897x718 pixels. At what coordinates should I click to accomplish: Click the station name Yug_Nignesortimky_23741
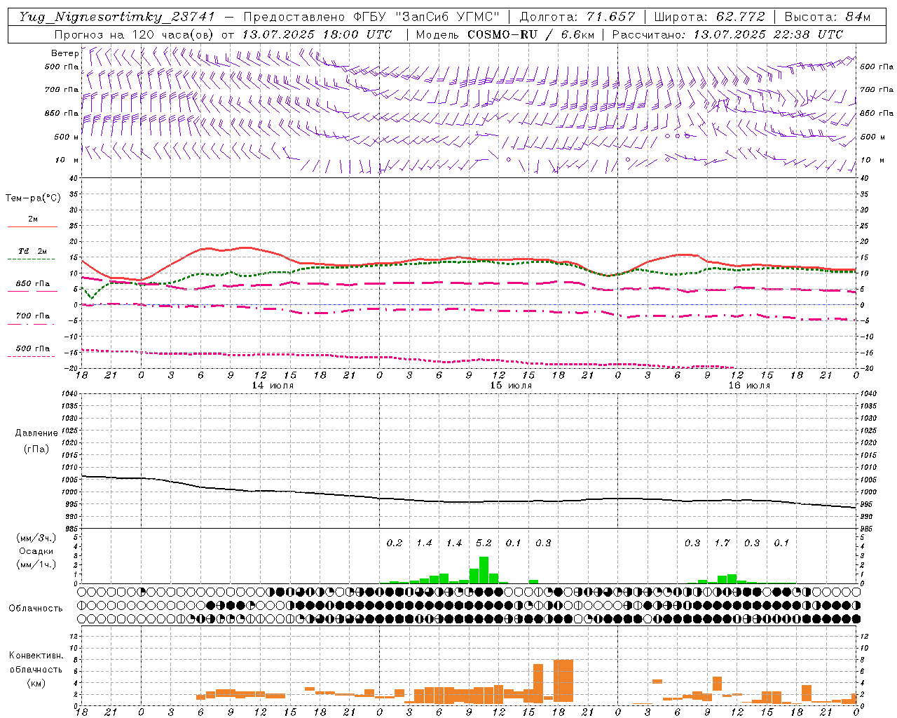click(x=117, y=17)
